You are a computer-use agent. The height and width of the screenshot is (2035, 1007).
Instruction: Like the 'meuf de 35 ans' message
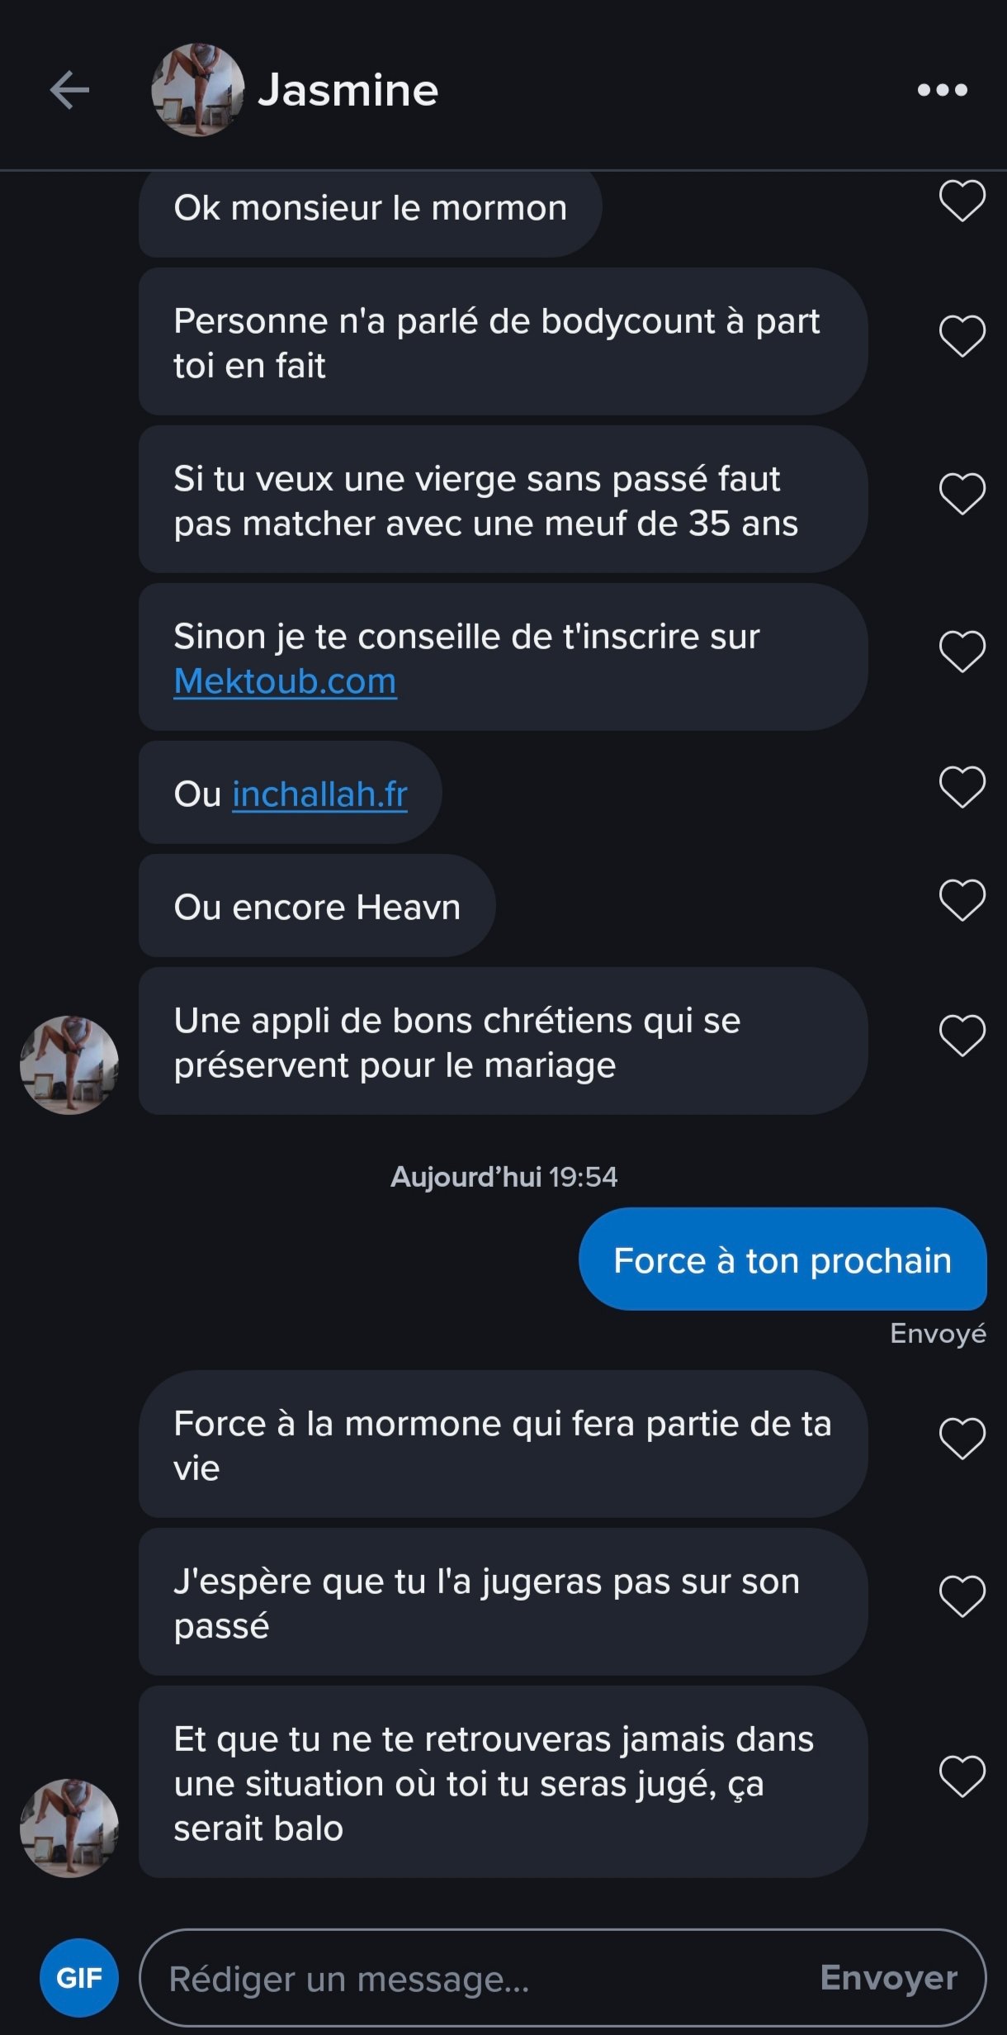962,494
